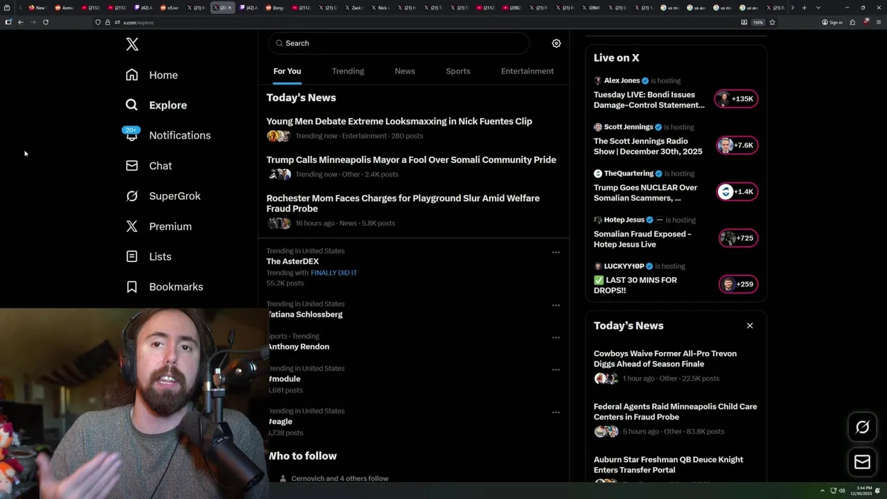Screen dimensions: 887x499
Task: Click the FINALLY DID IT trending link
Action: pyautogui.click(x=334, y=273)
